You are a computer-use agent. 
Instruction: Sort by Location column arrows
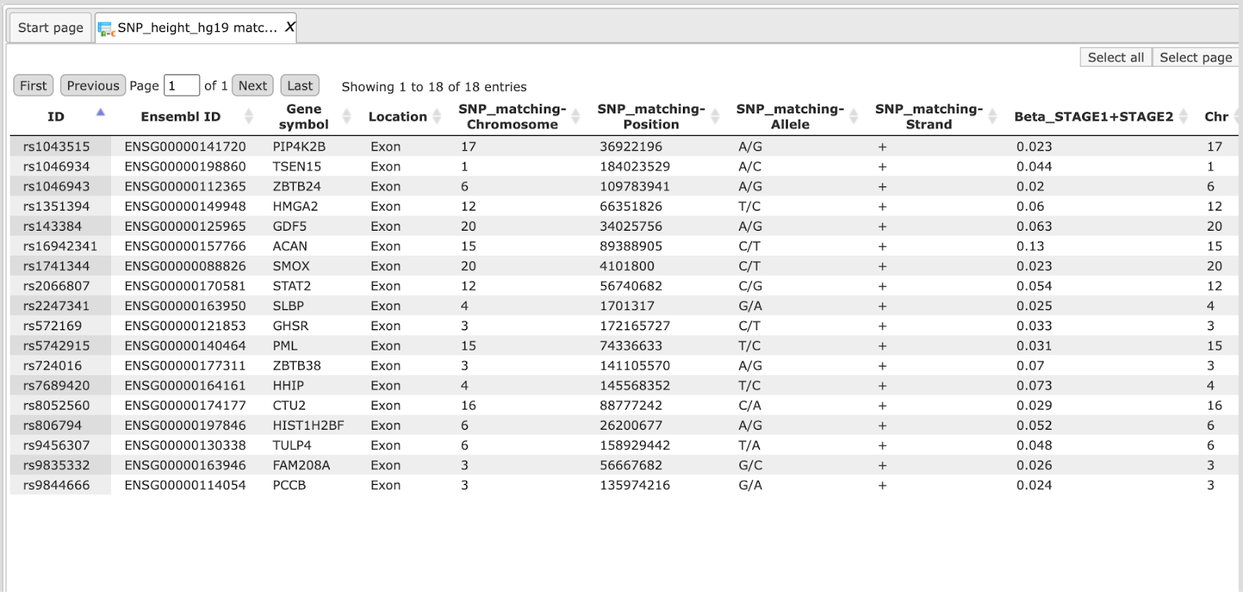(x=437, y=117)
